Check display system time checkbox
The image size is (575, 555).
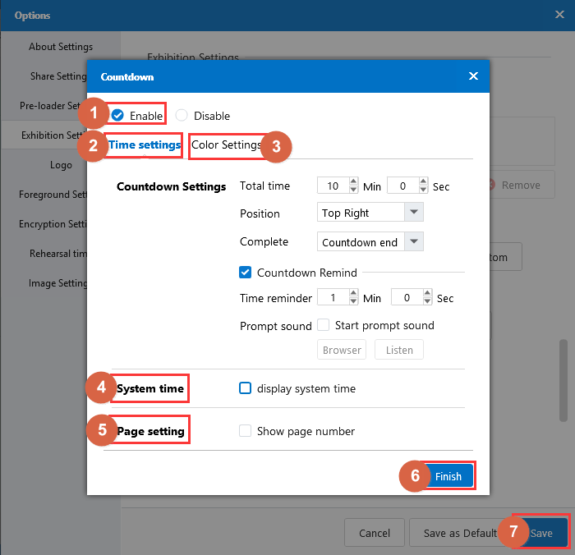(245, 388)
